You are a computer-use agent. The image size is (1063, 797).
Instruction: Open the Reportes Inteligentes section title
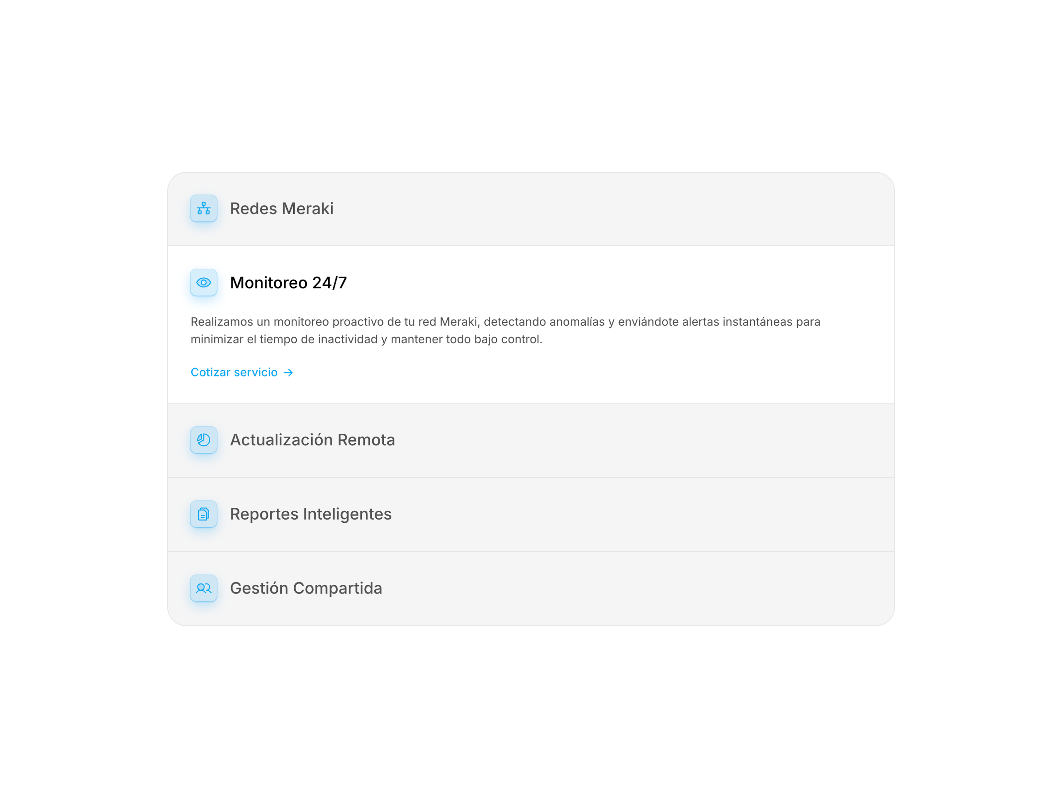tap(311, 514)
